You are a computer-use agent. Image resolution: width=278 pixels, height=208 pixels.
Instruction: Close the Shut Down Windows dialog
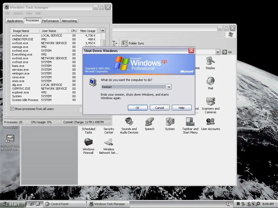[191, 51]
